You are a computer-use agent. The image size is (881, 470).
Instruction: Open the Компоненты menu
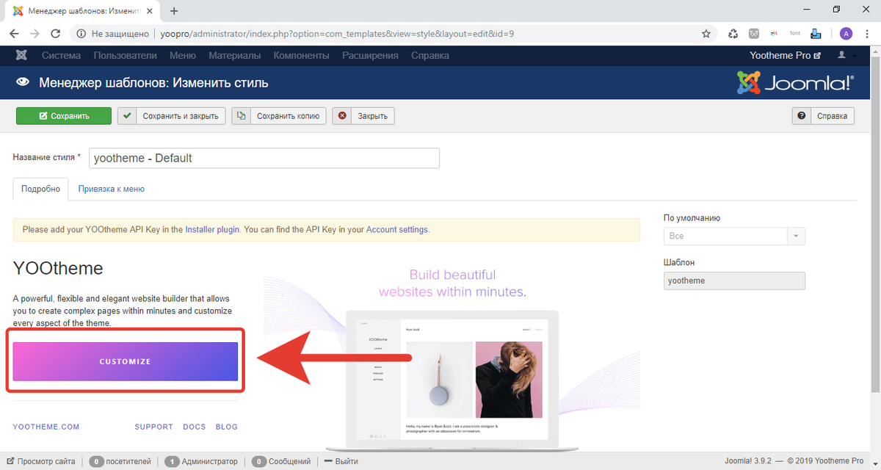click(x=301, y=56)
